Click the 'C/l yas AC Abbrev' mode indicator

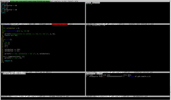(x=44, y=72)
